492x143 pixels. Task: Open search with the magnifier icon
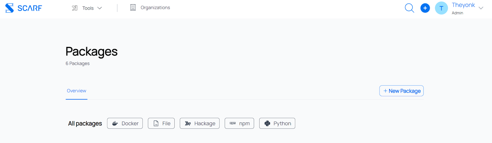tap(409, 8)
